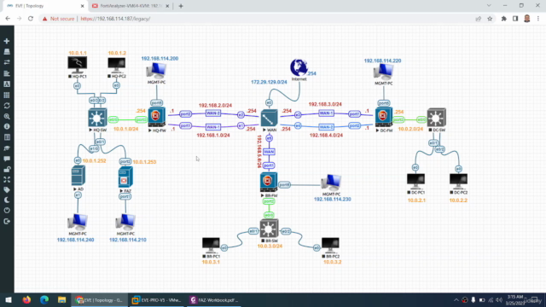Image resolution: width=546 pixels, height=307 pixels.
Task: Show the Status info sidebar icon
Action: [7, 127]
